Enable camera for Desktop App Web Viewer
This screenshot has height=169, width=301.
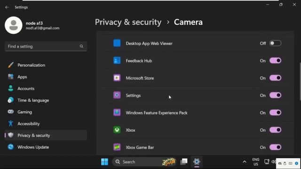pos(275,43)
